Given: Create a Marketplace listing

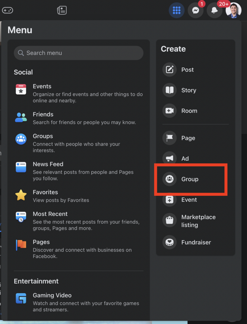Looking at the screenshot, I should (x=169, y=221).
